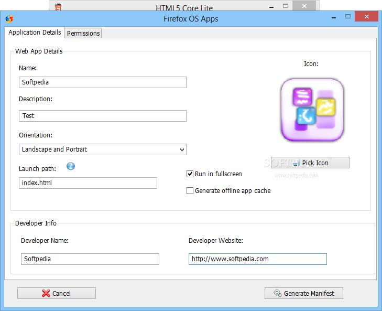Click the Firefox logo in title bar
The height and width of the screenshot is (311, 382).
(9, 19)
